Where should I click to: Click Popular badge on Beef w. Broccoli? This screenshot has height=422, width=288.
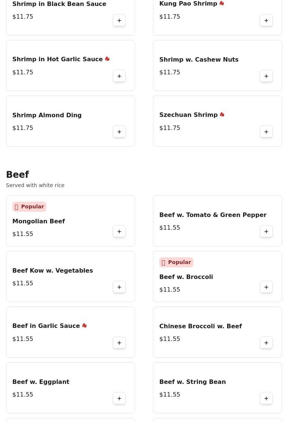[176, 262]
